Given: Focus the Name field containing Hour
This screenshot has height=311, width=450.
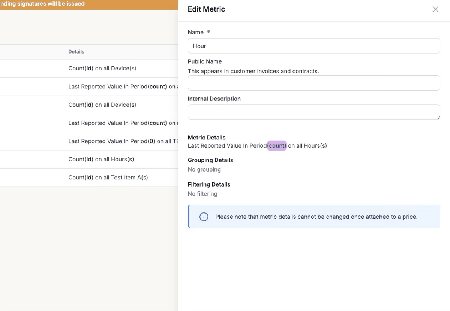Looking at the screenshot, I should [x=313, y=46].
